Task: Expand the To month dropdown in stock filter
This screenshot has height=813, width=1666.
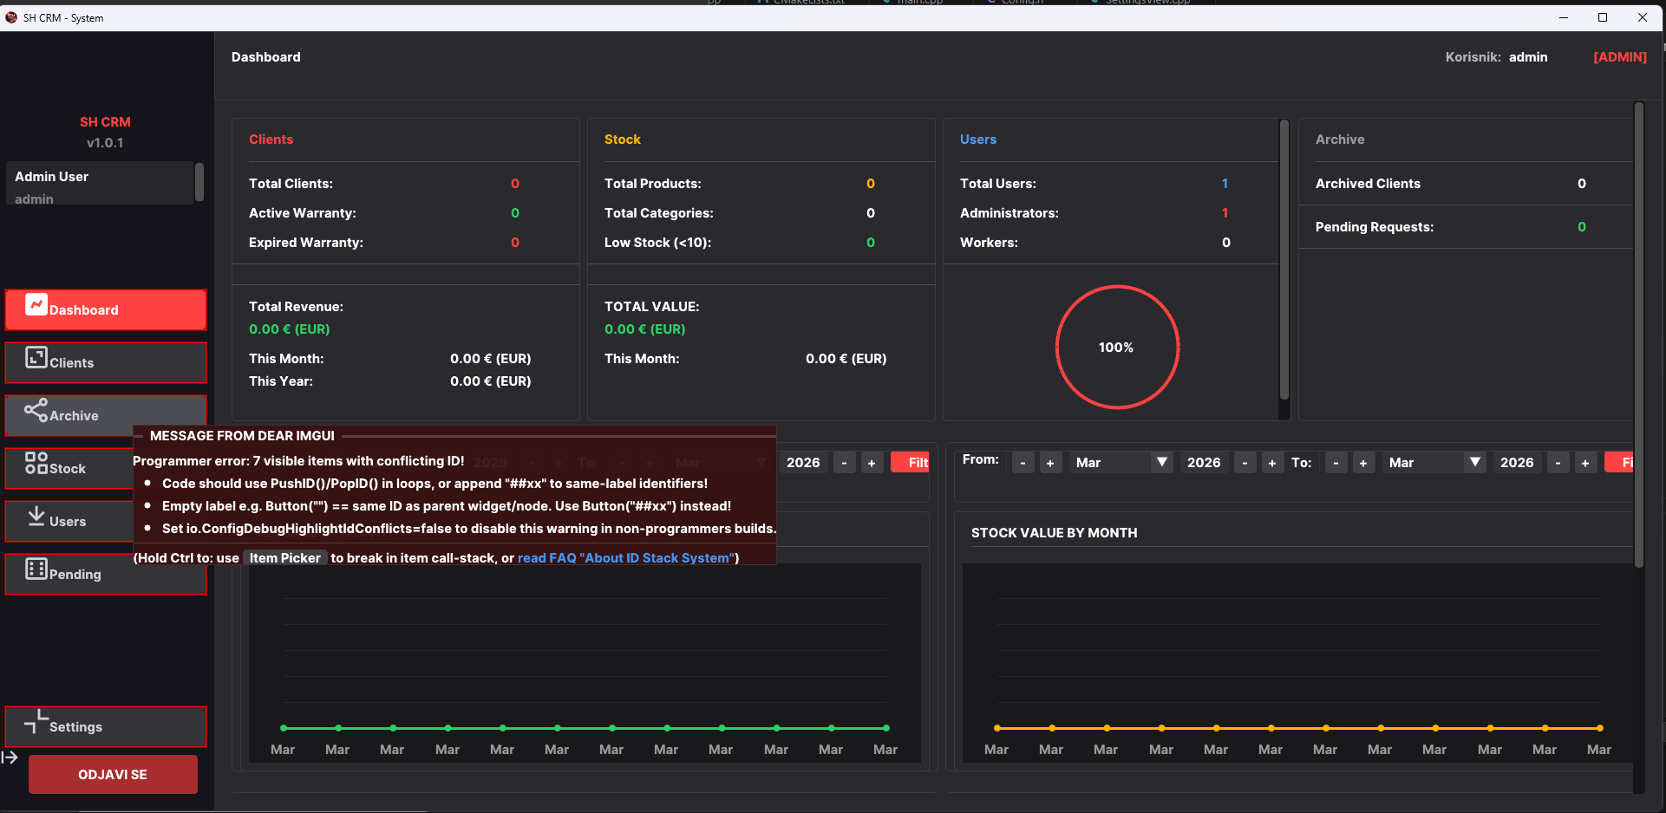Action: pos(1474,463)
